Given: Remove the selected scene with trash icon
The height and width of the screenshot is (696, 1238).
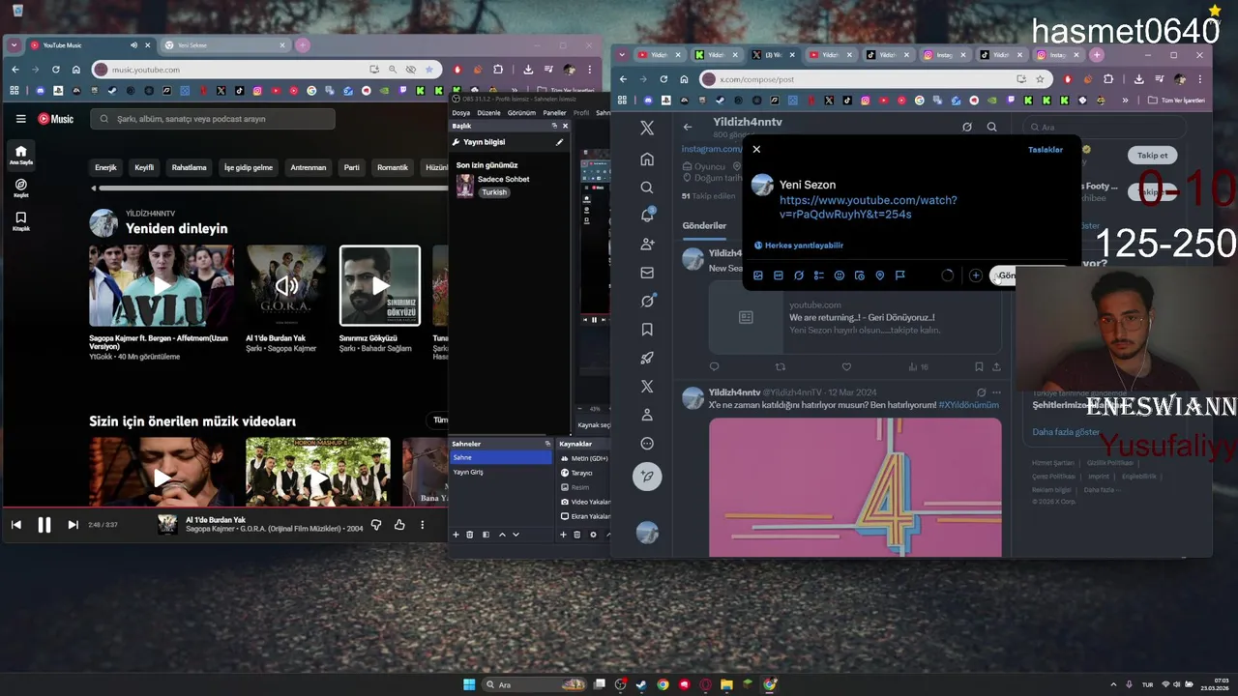Looking at the screenshot, I should pyautogui.click(x=470, y=535).
